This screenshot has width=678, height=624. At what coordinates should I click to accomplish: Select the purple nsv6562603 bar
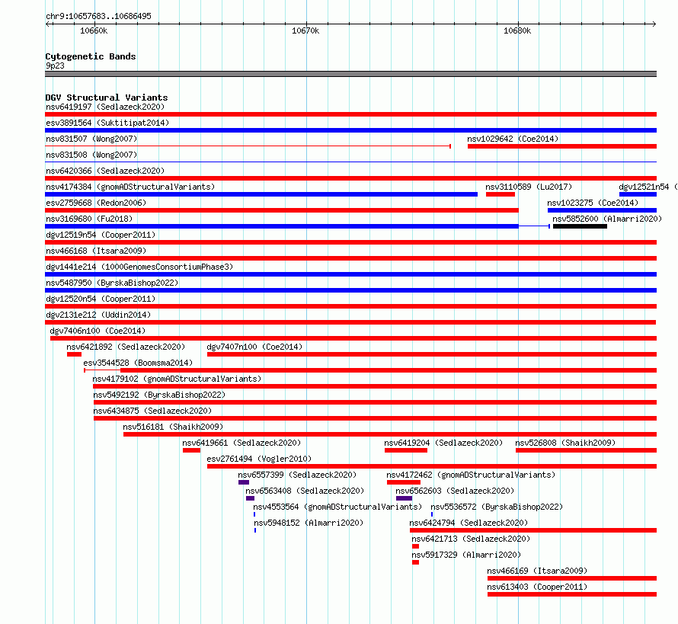point(404,498)
